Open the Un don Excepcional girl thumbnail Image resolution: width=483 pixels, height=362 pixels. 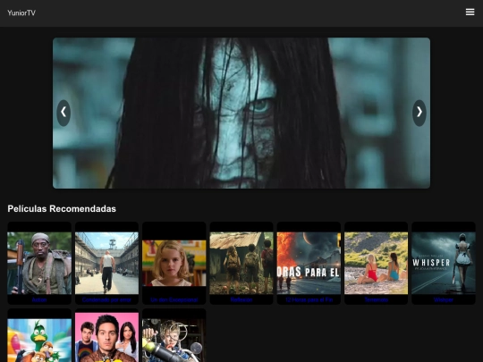tap(174, 263)
